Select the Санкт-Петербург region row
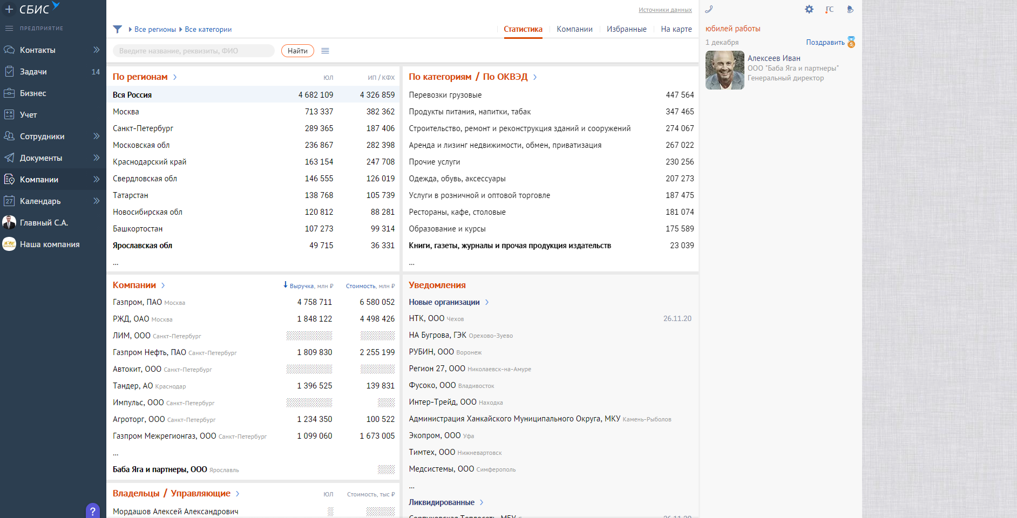 click(x=253, y=128)
